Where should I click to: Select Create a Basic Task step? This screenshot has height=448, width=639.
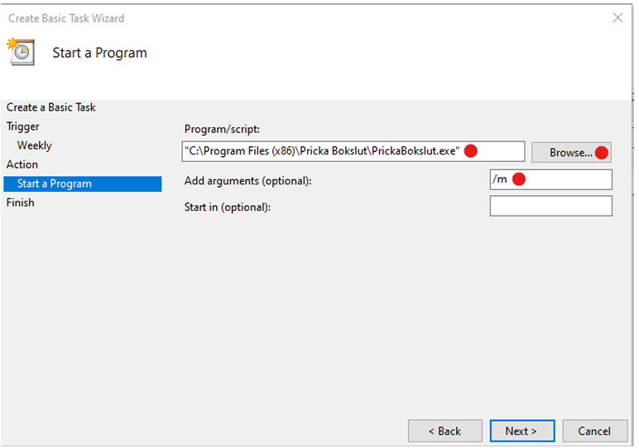coord(51,107)
